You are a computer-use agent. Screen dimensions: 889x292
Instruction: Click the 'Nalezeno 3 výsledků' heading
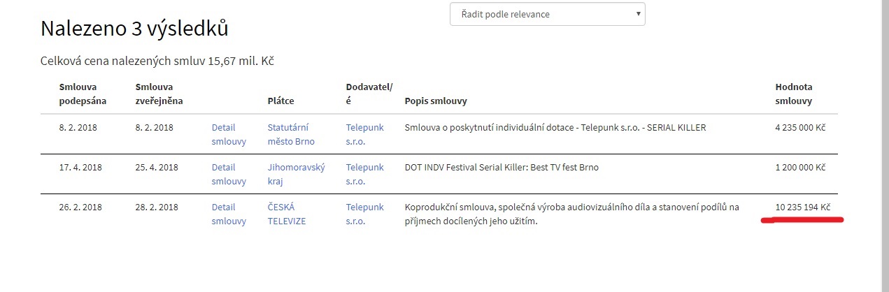click(134, 28)
